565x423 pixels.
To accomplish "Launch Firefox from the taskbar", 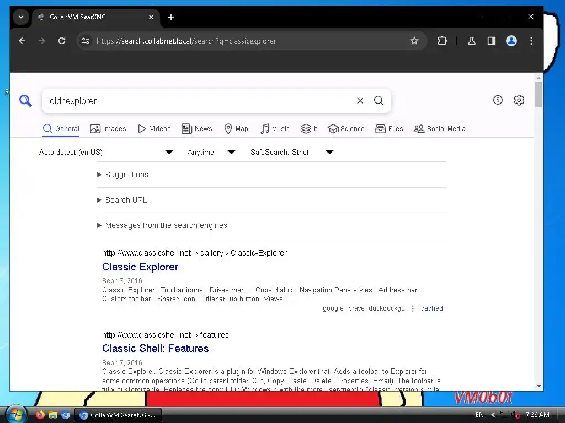I will (40, 415).
